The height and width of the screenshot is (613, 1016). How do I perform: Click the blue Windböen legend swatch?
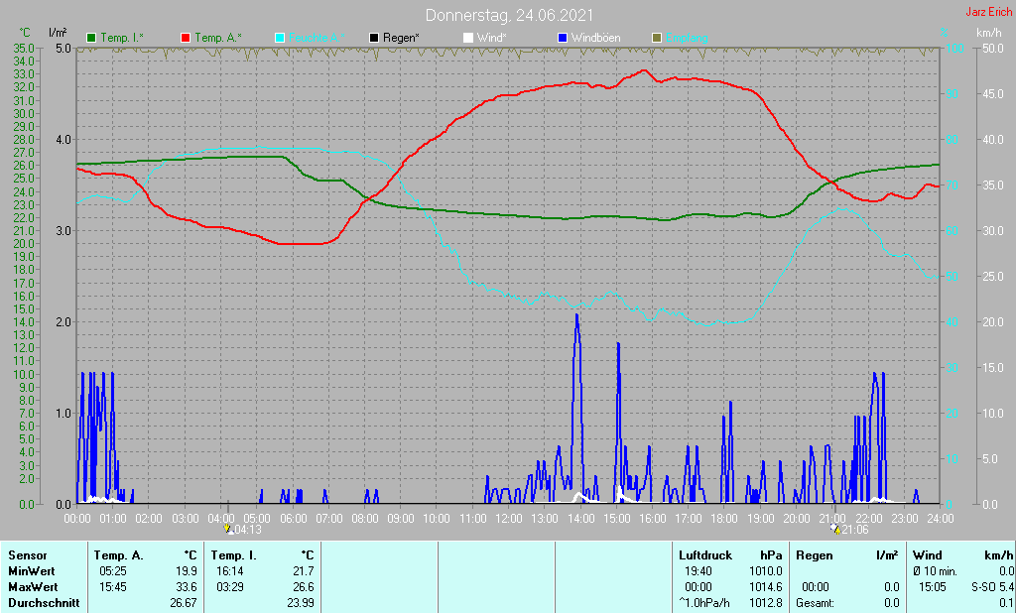coord(563,39)
